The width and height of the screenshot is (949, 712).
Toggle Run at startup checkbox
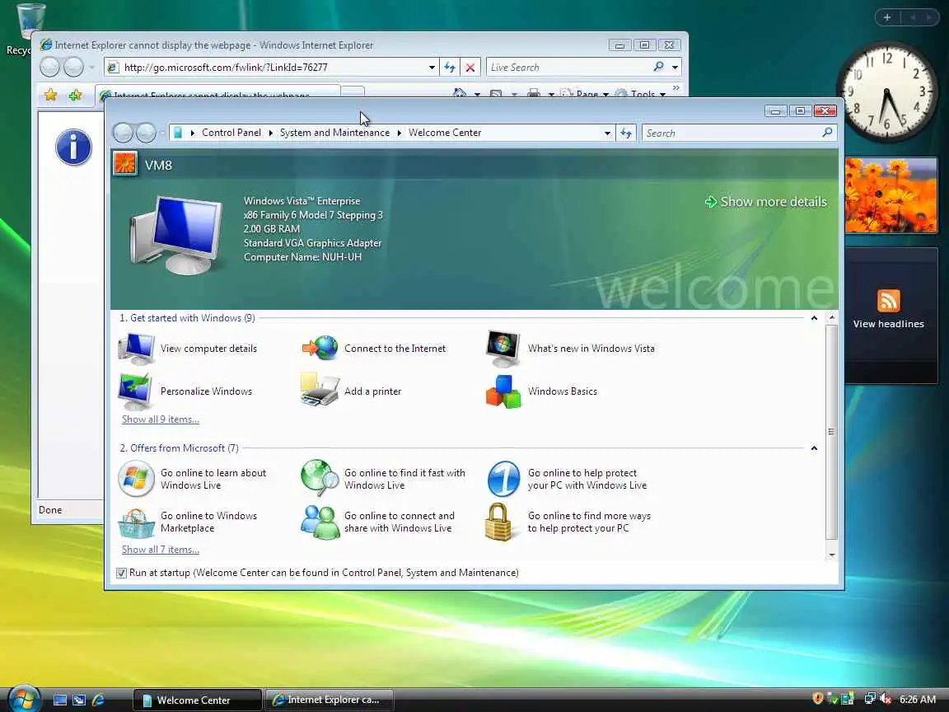click(121, 573)
